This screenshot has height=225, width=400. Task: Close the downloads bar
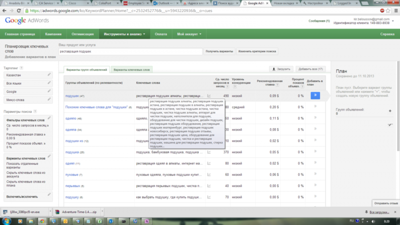395,212
